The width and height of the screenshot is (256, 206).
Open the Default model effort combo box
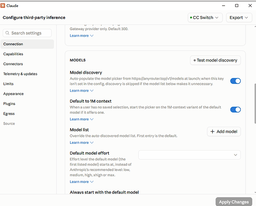coord(190,155)
